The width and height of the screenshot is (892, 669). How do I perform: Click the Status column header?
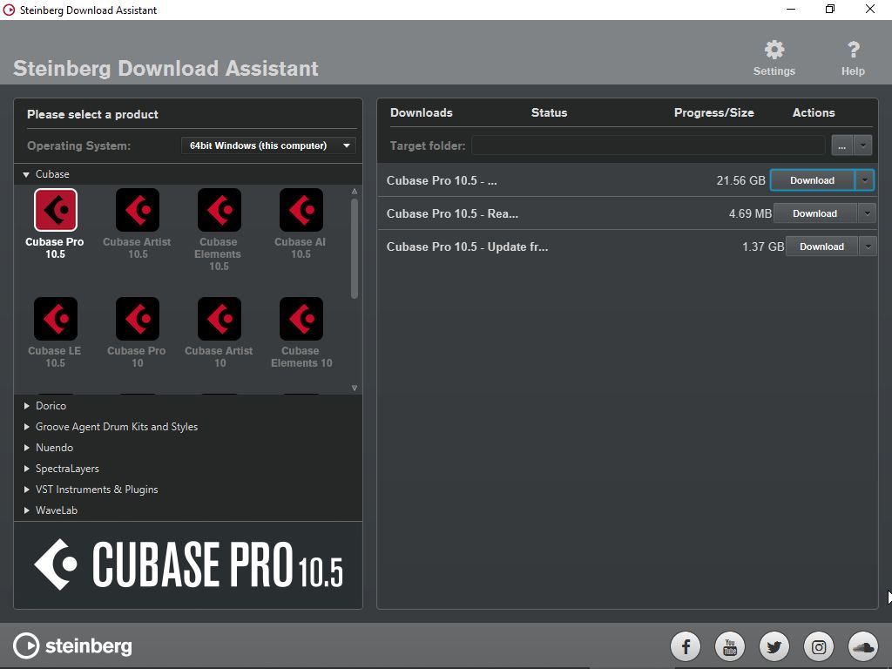pos(549,112)
